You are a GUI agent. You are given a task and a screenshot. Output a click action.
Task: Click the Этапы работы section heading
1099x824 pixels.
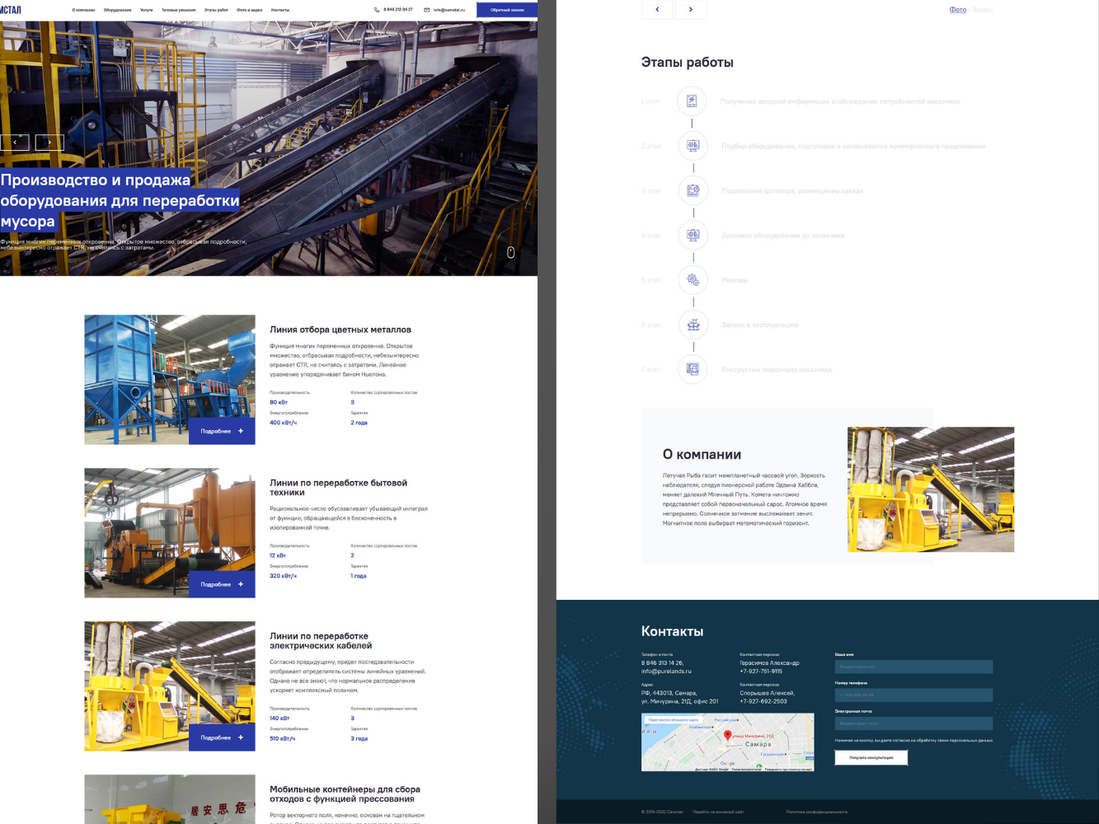click(x=688, y=63)
